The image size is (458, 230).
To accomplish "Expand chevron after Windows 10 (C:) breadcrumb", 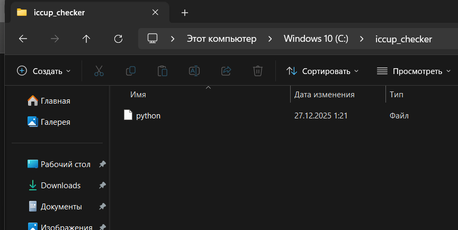I will [x=362, y=39].
